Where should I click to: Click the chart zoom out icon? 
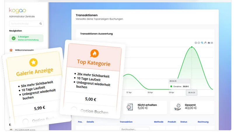click(199, 43)
